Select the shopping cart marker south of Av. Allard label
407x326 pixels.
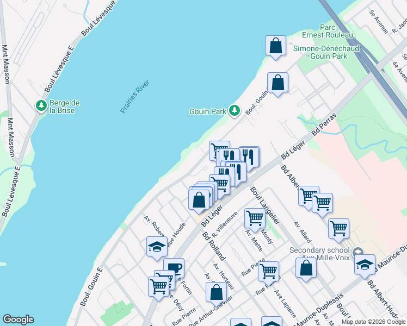(x=338, y=229)
